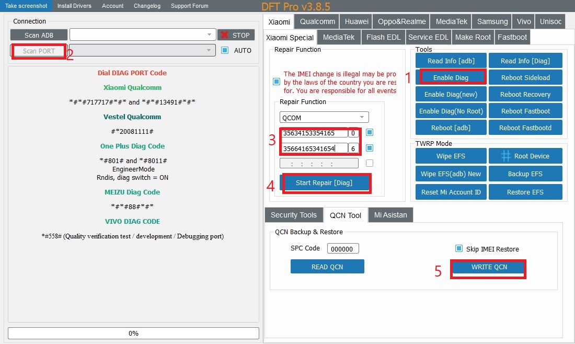575x344 pixels.
Task: Toggle the AUTO checkbox
Action: click(x=225, y=50)
